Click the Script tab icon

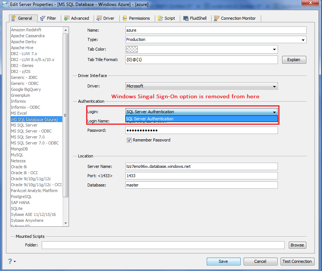tap(160, 19)
